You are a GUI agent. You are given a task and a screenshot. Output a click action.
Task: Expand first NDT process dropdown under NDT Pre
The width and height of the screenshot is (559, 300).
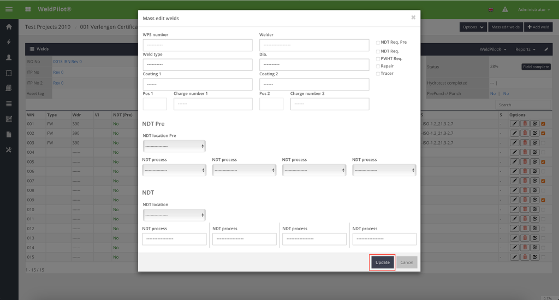tap(174, 170)
